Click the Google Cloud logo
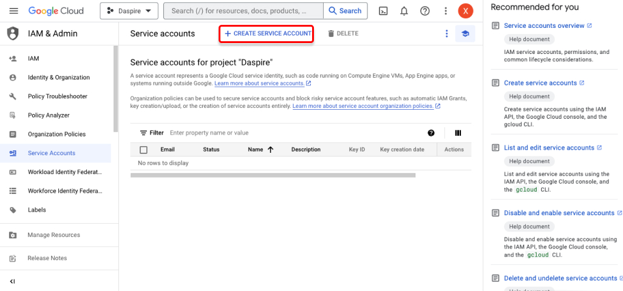623x291 pixels. [56, 11]
